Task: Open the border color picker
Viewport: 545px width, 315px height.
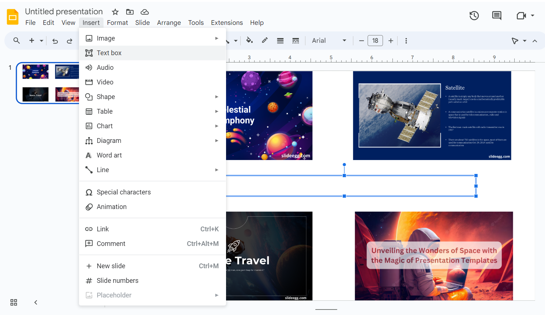Action: (x=264, y=41)
